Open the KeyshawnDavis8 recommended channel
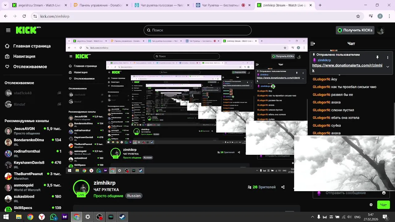The height and width of the screenshot is (222, 395). tap(33, 165)
